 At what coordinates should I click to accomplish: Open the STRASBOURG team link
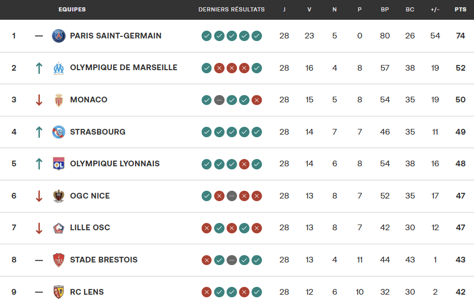[98, 132]
